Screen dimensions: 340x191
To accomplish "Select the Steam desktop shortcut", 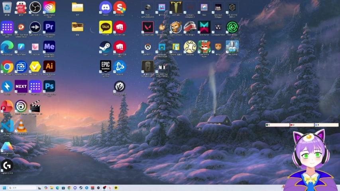I will (105, 47).
